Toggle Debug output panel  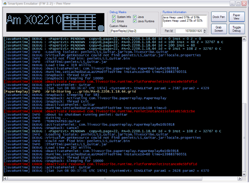[x=236, y=29]
